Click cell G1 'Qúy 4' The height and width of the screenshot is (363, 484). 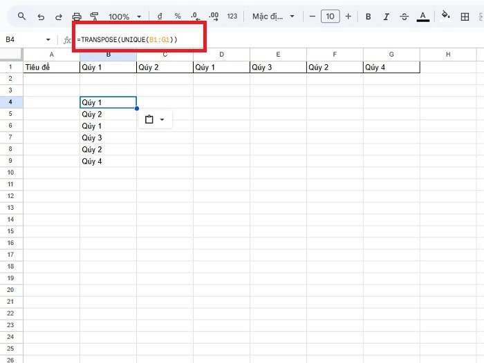pyautogui.click(x=391, y=67)
